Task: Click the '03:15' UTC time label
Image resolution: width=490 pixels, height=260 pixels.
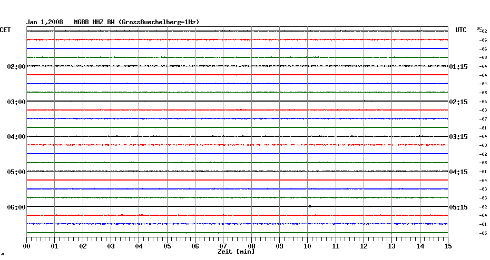Action: click(x=458, y=137)
